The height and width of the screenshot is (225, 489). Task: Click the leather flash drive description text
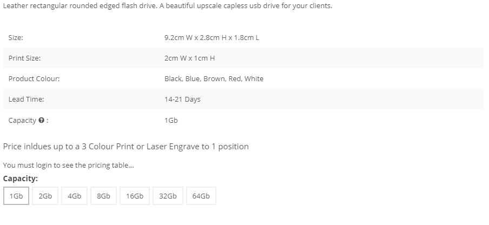[x=168, y=6]
